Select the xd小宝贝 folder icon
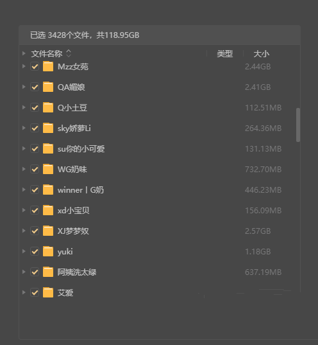The height and width of the screenshot is (345, 318). click(48, 210)
